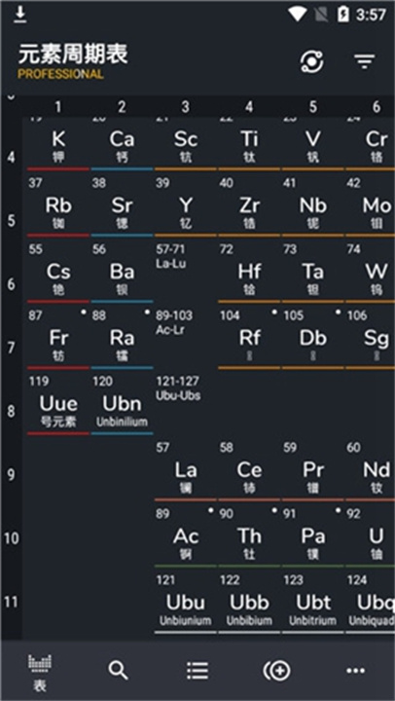The width and height of the screenshot is (395, 701).
Task: Tap period row label 9
Action: coord(11,475)
